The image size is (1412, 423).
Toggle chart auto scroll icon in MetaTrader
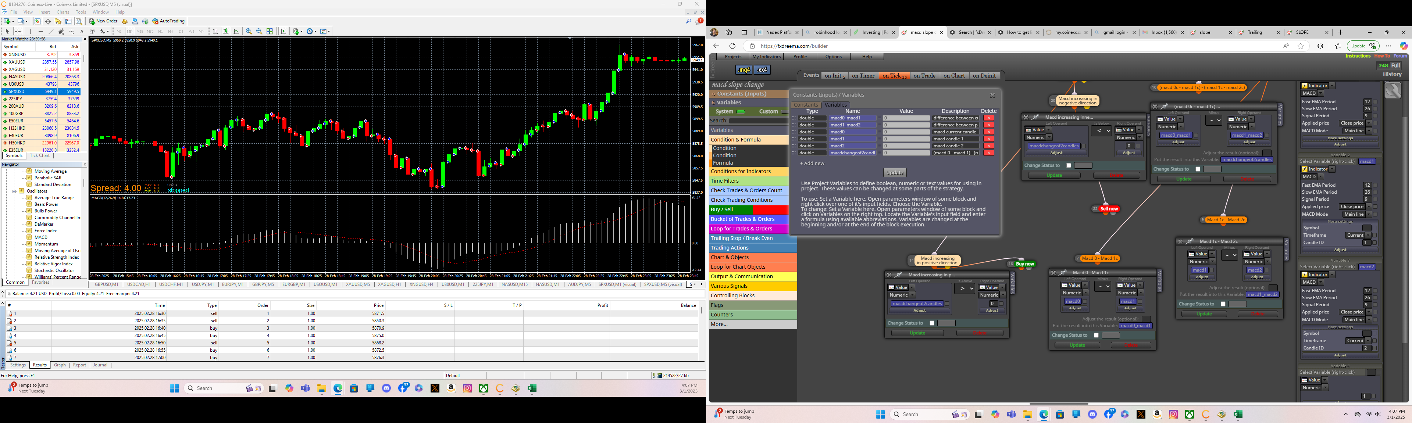pyautogui.click(x=284, y=31)
